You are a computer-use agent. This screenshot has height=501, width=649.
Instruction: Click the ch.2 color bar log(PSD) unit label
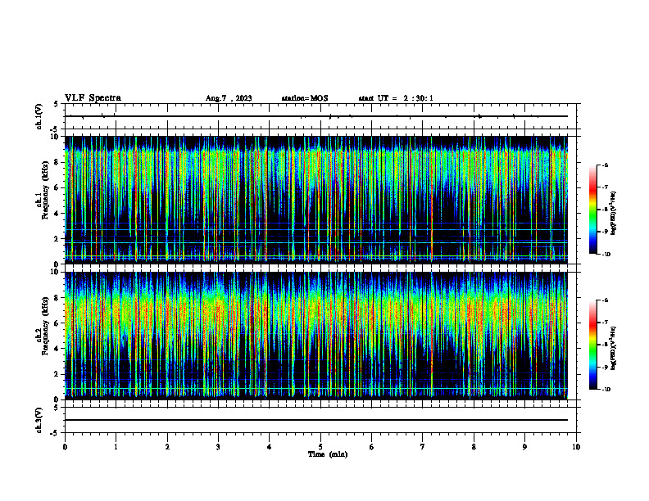(x=614, y=348)
